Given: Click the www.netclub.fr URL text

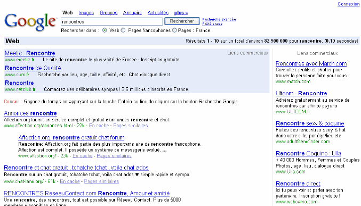Looking at the screenshot, I should click(20, 89).
